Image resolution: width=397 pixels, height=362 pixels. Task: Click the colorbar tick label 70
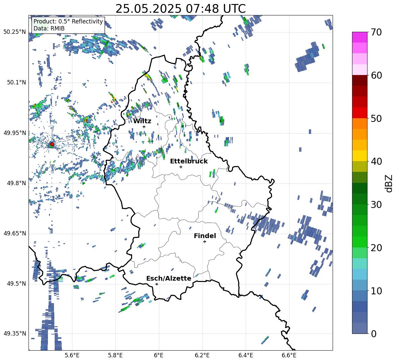[376, 32]
